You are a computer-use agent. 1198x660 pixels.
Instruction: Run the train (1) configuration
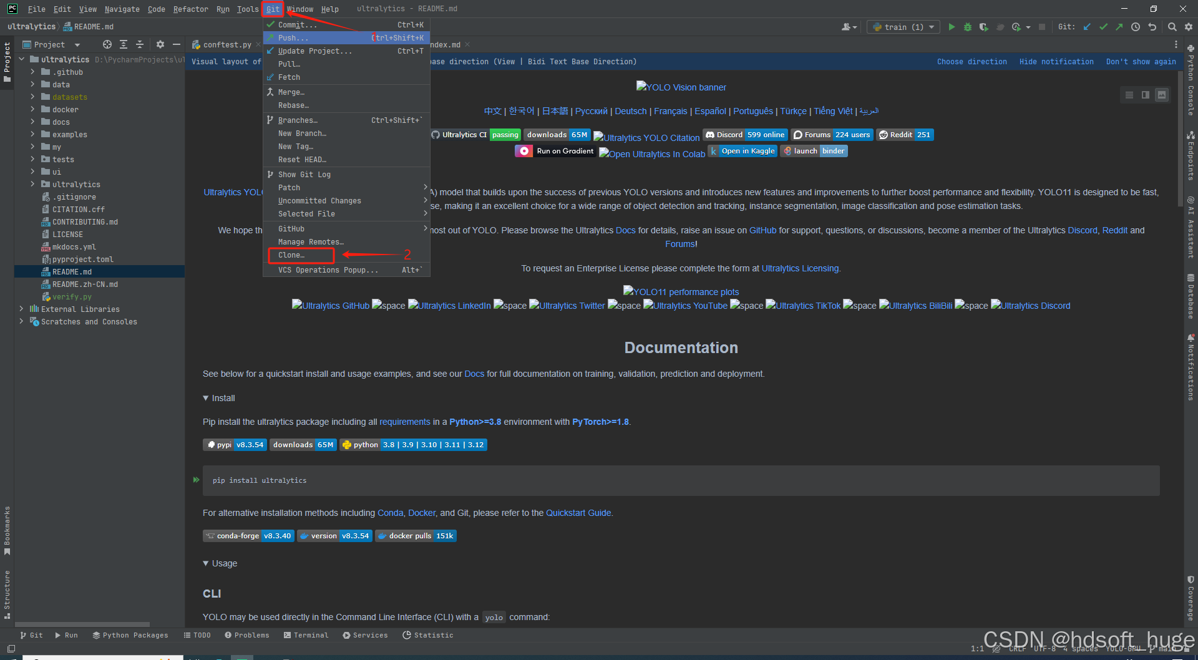(952, 27)
